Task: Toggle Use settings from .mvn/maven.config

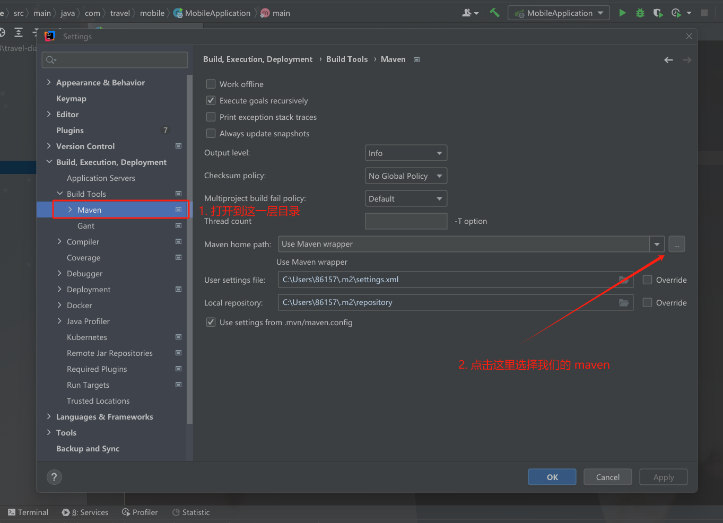Action: point(211,322)
